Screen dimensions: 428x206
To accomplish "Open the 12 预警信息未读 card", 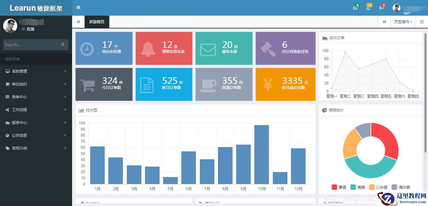I will (x=164, y=48).
